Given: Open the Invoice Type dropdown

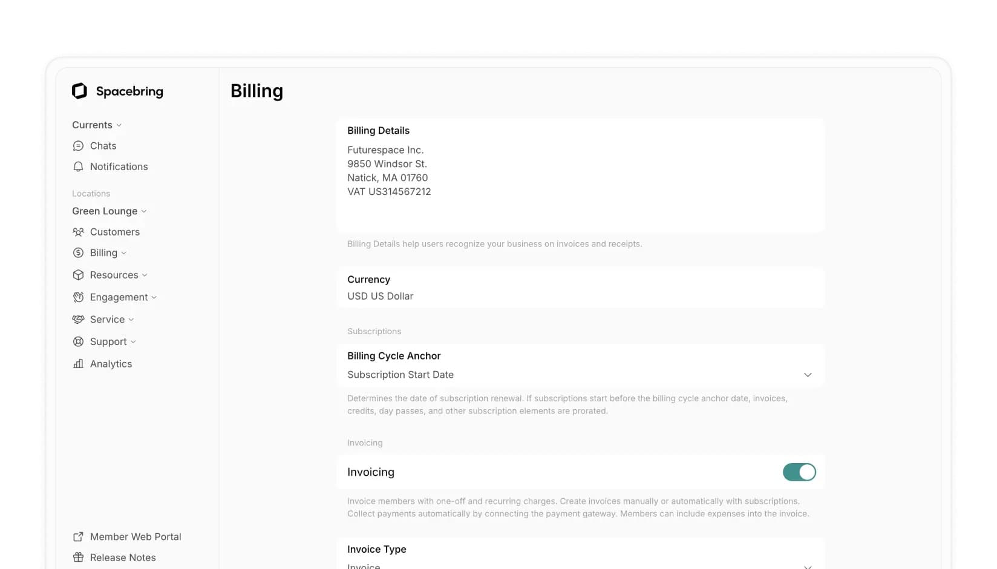Looking at the screenshot, I should click(808, 567).
